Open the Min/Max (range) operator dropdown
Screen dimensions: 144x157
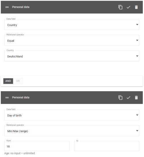[72, 131]
